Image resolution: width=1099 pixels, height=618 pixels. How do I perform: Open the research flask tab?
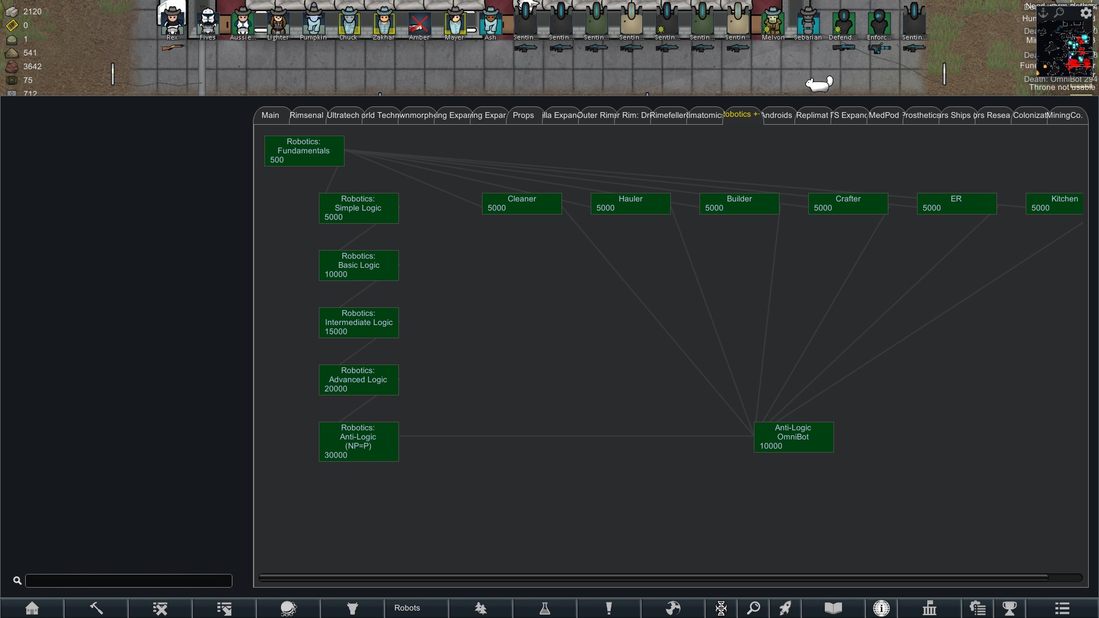point(544,608)
